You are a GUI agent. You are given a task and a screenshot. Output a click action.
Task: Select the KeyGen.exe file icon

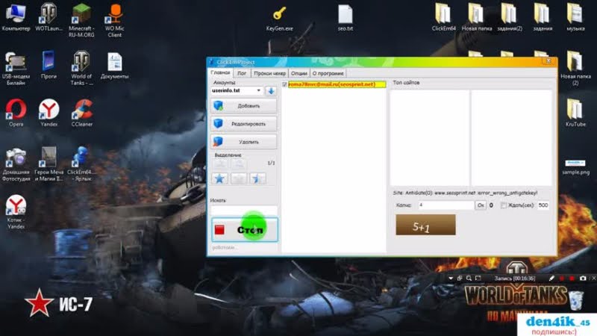(279, 18)
